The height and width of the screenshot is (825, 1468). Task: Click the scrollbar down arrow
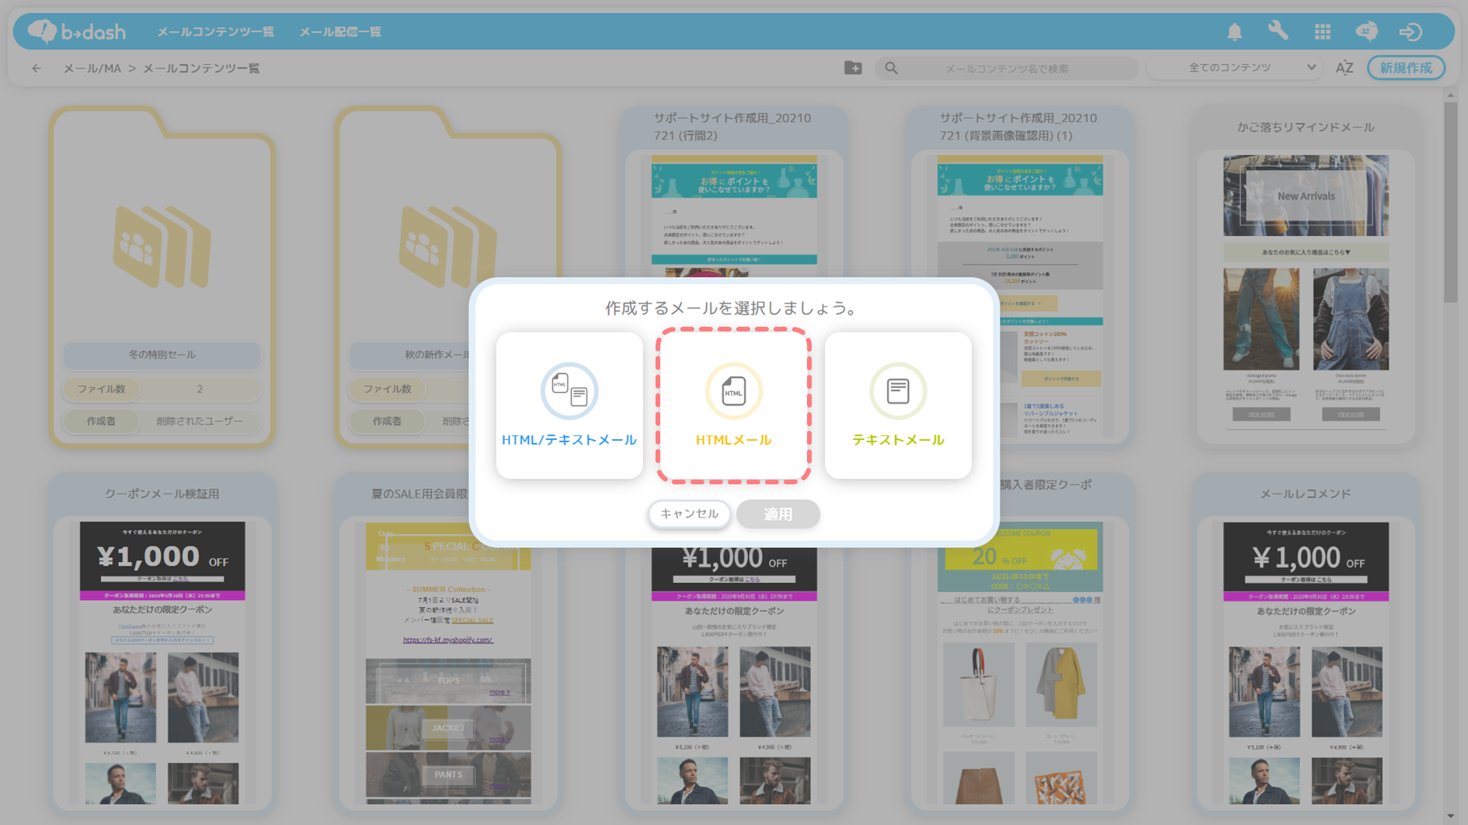point(1450,816)
